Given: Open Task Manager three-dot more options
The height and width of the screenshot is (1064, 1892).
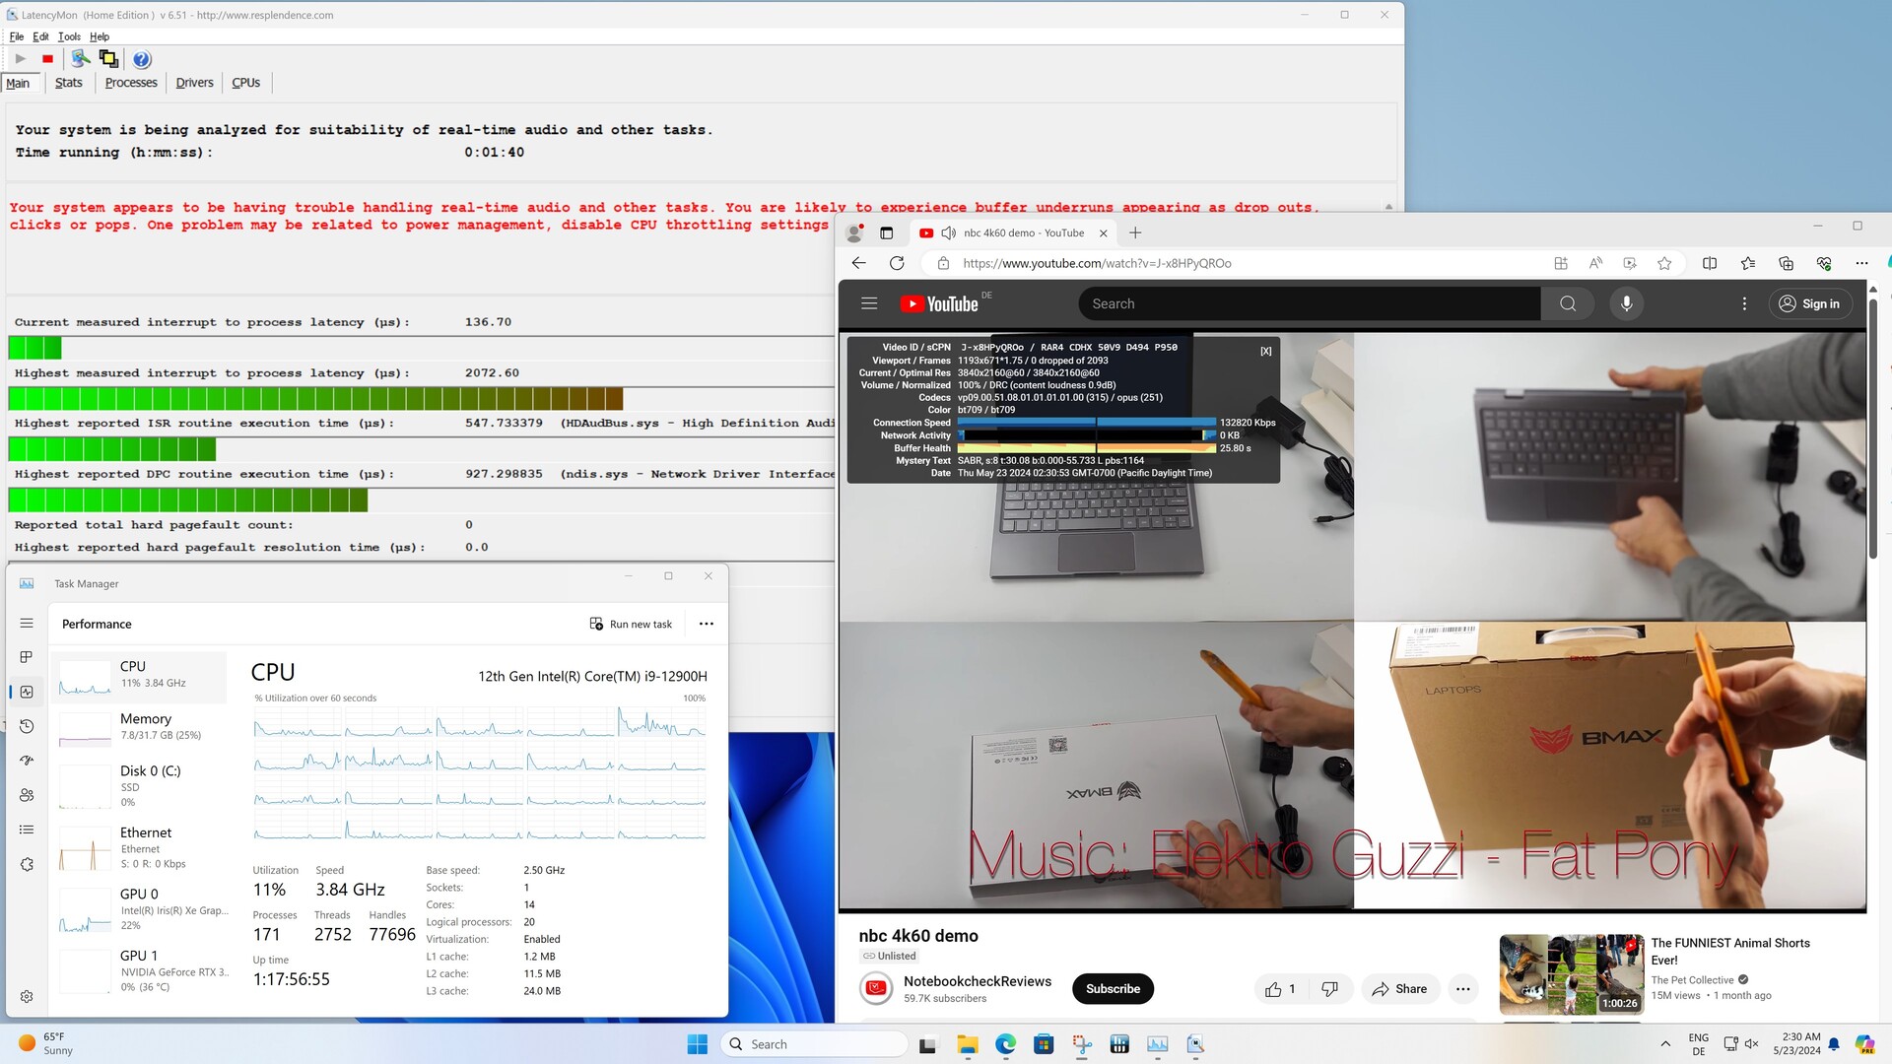Looking at the screenshot, I should (x=706, y=624).
